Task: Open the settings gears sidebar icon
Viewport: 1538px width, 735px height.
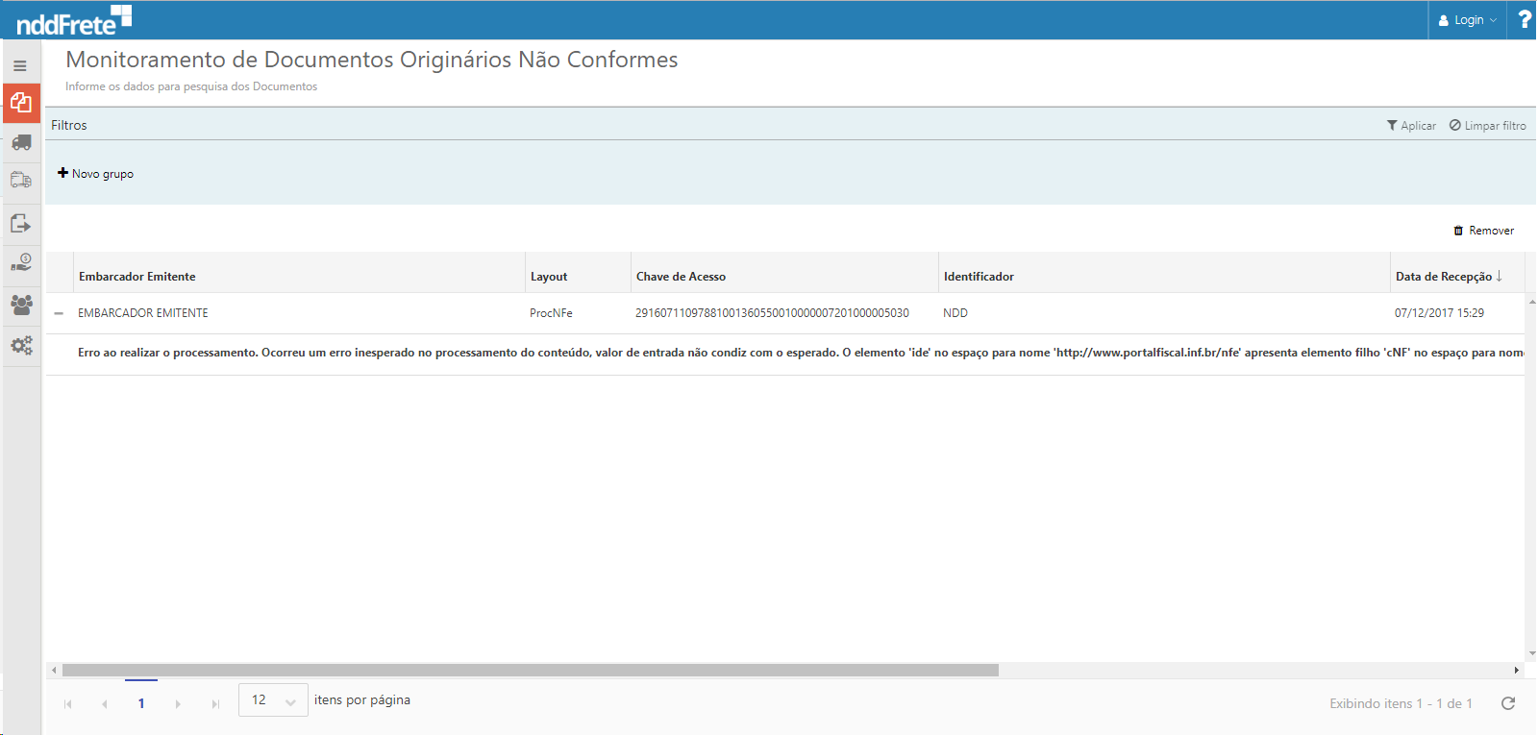Action: click(x=21, y=345)
